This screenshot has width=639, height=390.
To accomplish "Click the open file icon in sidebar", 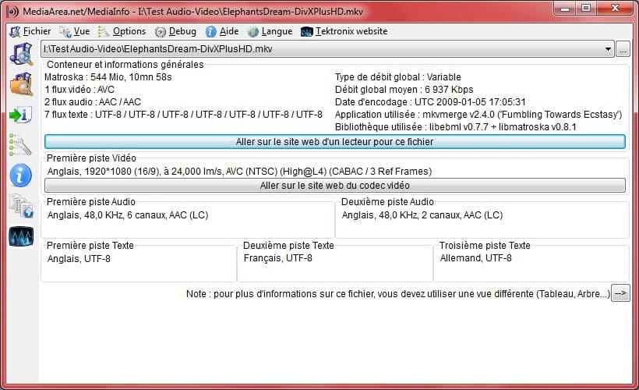I will coord(21,54).
